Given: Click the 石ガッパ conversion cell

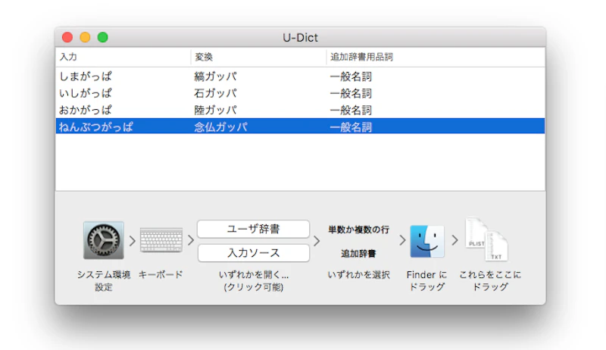Looking at the screenshot, I should click(215, 93).
